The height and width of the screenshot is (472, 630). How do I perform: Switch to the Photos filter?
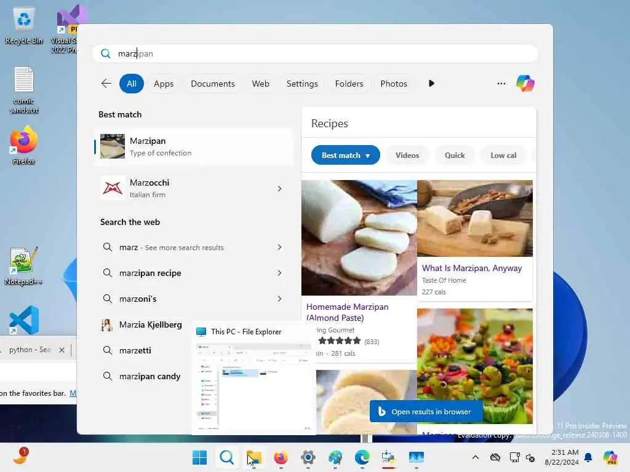394,84
